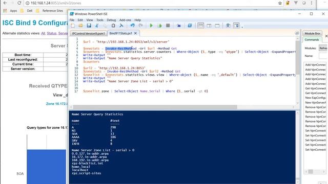Image resolution: width=328 pixels, height=184 pixels.
Task: Save the current script
Action: pyautogui.click(x=89, y=26)
